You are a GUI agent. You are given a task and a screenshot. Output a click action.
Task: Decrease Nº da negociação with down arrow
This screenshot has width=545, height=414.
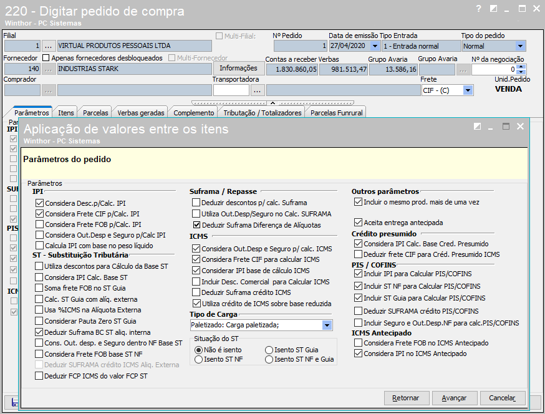(521, 72)
